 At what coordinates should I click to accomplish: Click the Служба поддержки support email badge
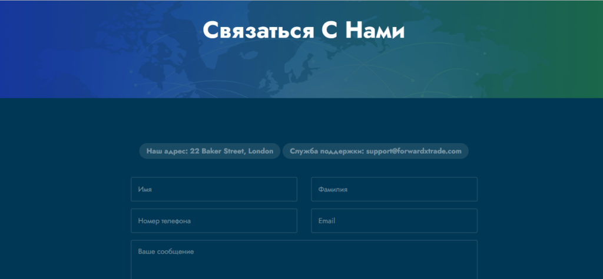[376, 151]
